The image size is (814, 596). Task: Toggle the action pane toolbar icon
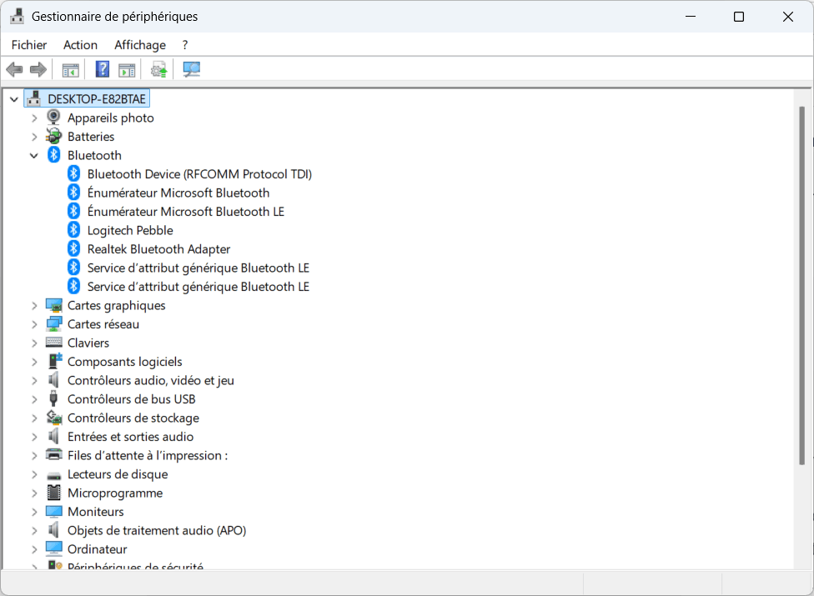(x=127, y=69)
